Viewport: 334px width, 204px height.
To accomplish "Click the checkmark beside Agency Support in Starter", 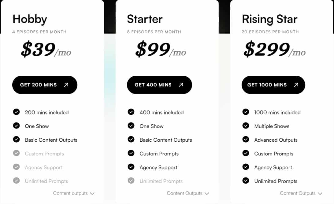I will 131,167.
